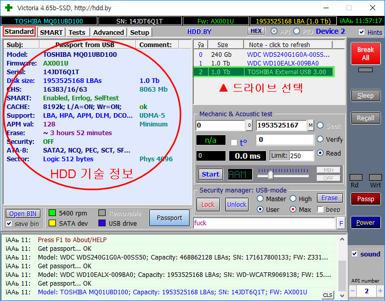Click the green cross Victoria app icon
385x301 pixels.
(x=9, y=8)
